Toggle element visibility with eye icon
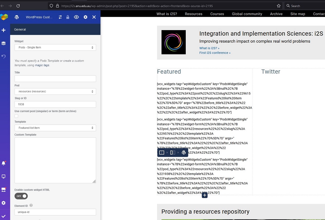Screen dimensions: 325x220 pyautogui.click(x=76, y=17)
